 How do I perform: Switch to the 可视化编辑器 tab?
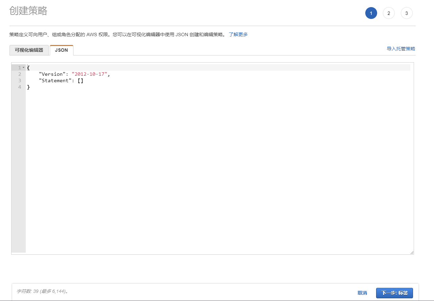29,50
